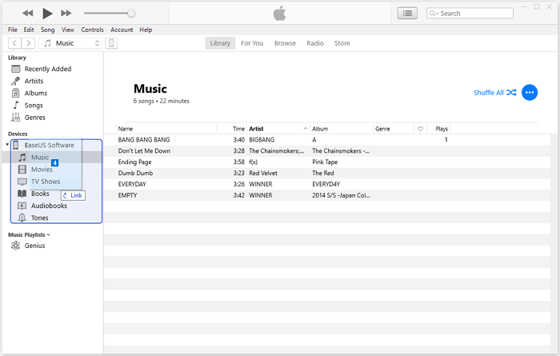Click the iPhone device button
This screenshot has width=560, height=356.
click(111, 43)
